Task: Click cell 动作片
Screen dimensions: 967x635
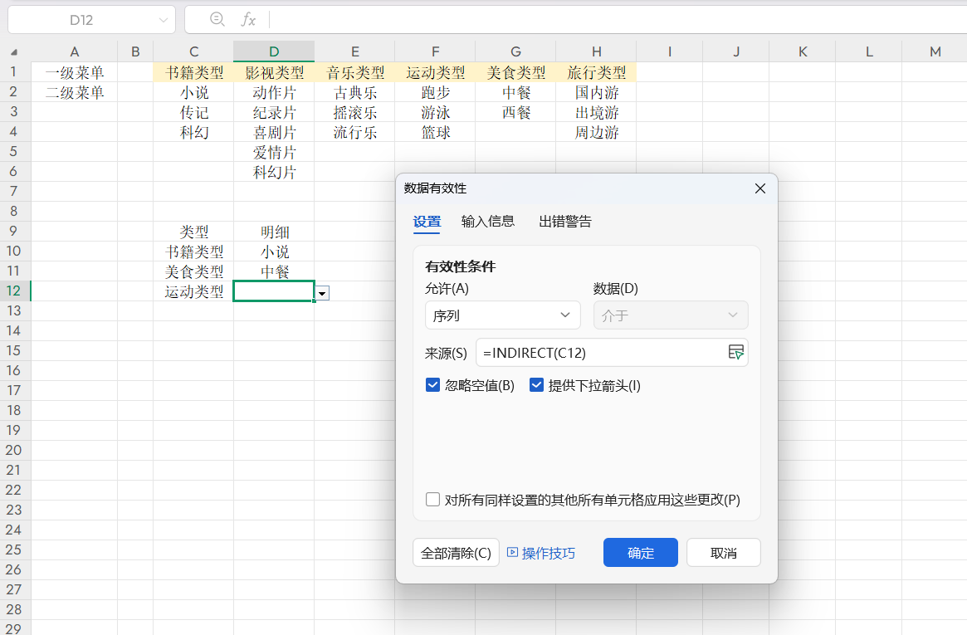Action: coord(274,92)
